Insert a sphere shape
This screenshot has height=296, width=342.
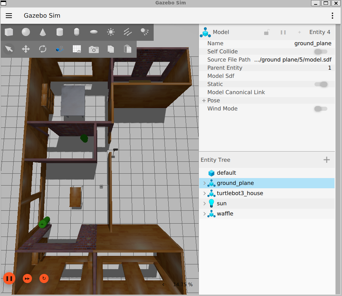tap(26, 32)
